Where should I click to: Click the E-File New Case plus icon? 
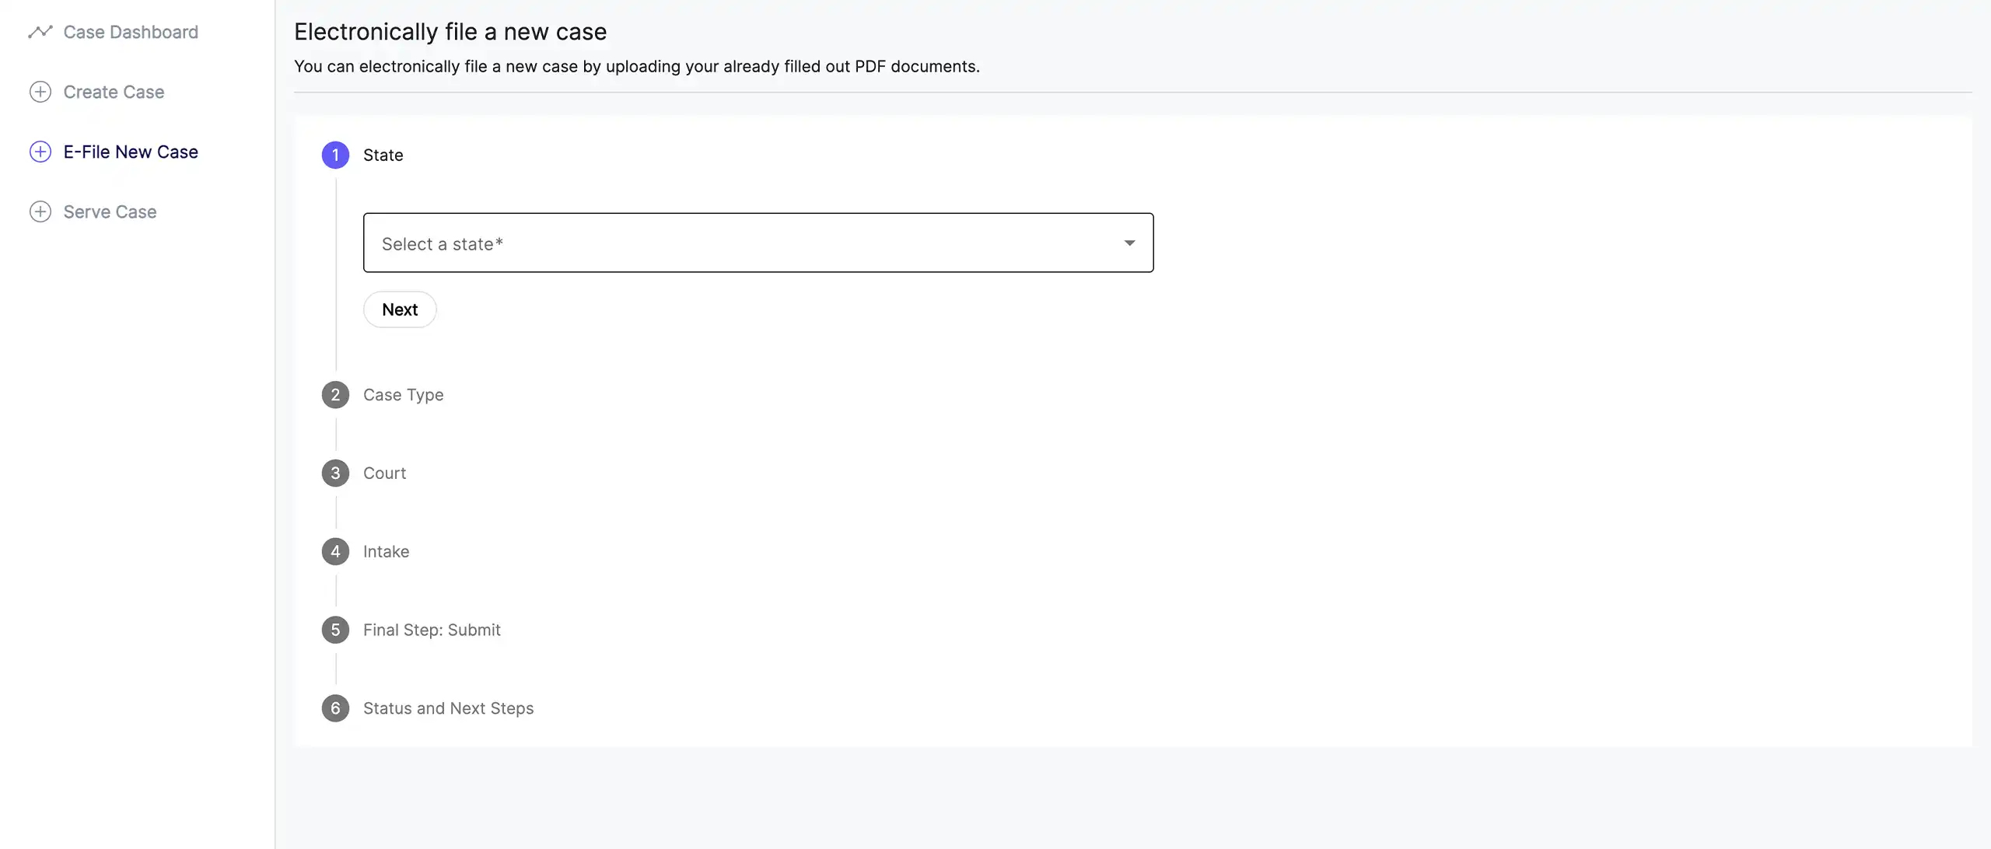[x=40, y=152]
